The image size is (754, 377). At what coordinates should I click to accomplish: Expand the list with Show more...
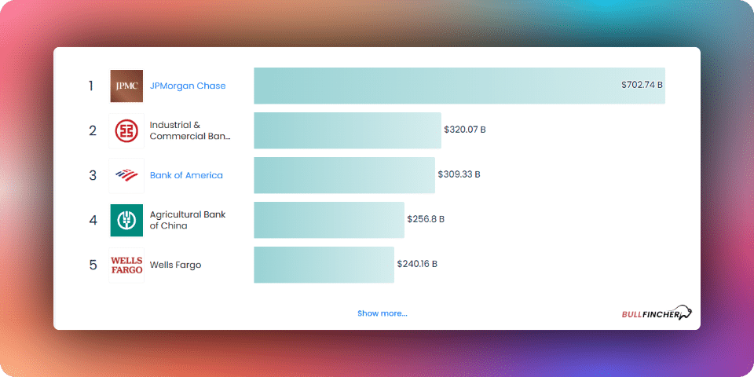pos(382,313)
